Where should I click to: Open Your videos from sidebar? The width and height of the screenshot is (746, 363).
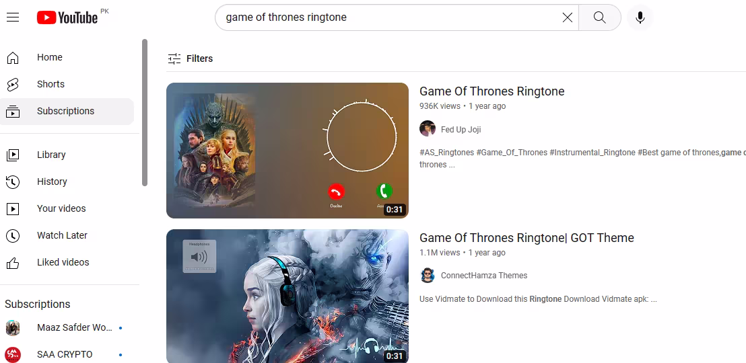coord(67,208)
